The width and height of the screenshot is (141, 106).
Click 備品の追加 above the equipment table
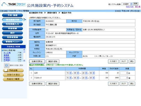53,62
